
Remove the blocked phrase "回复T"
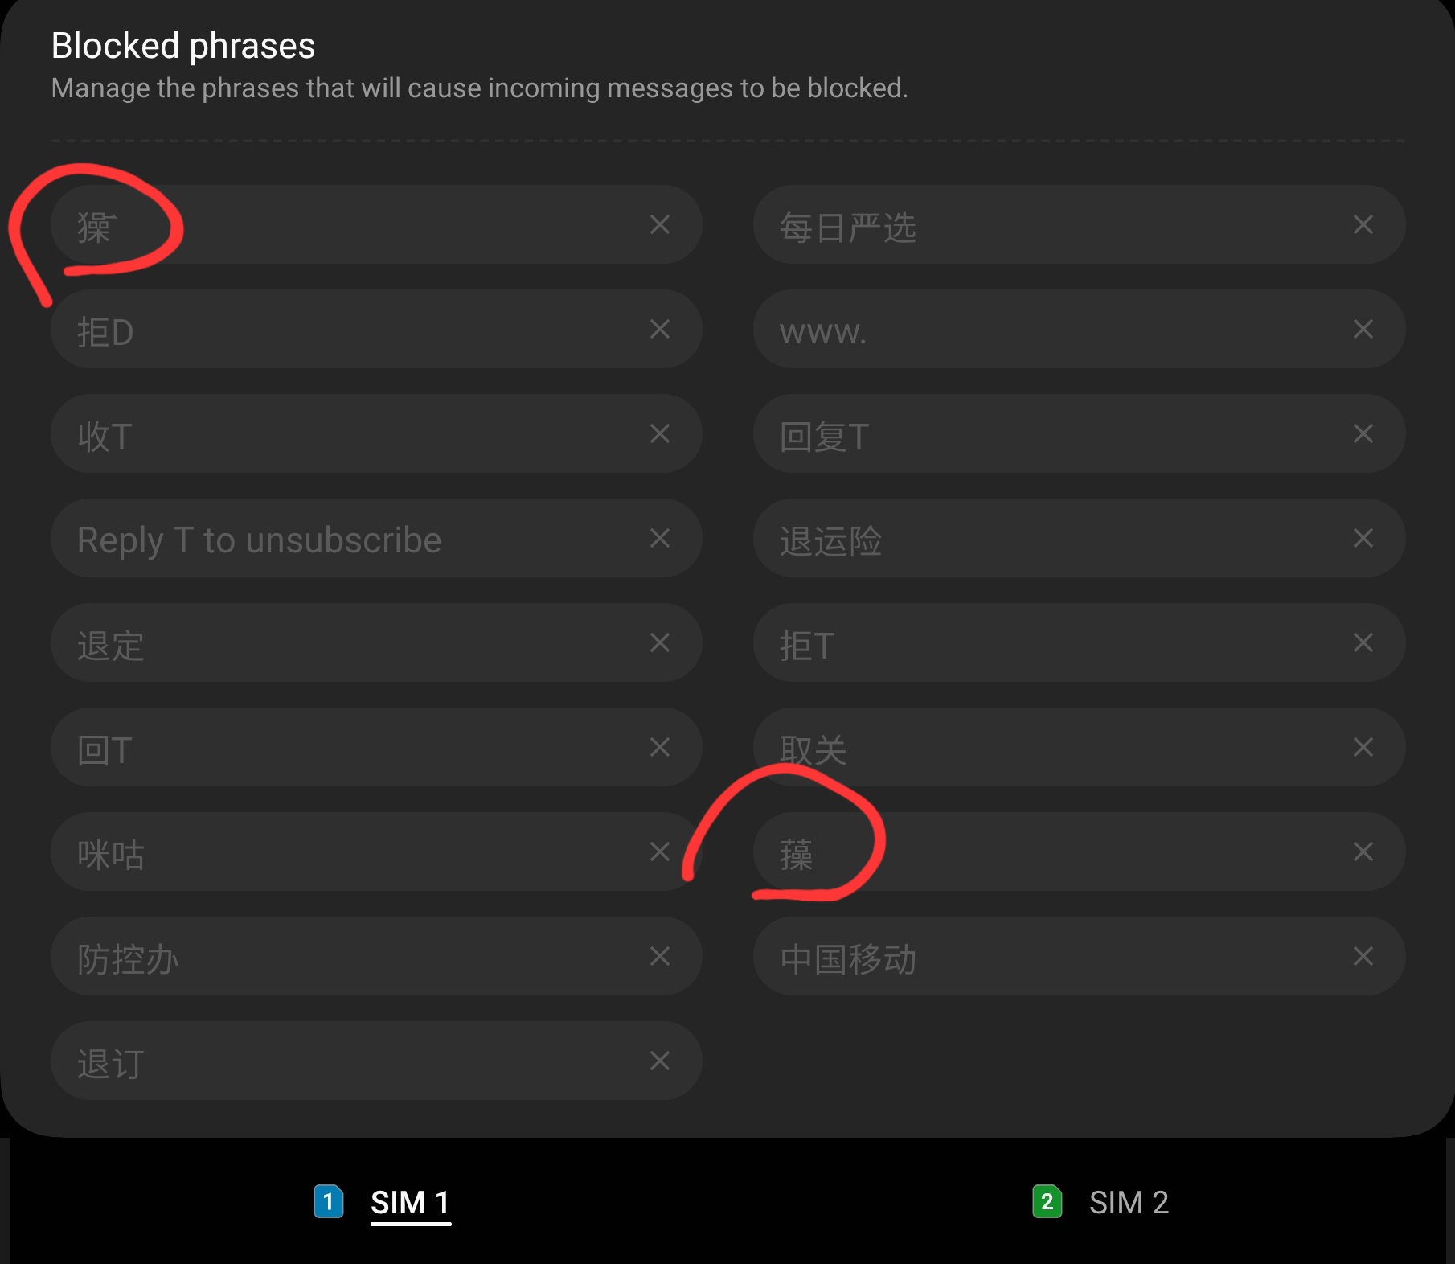click(x=1363, y=434)
